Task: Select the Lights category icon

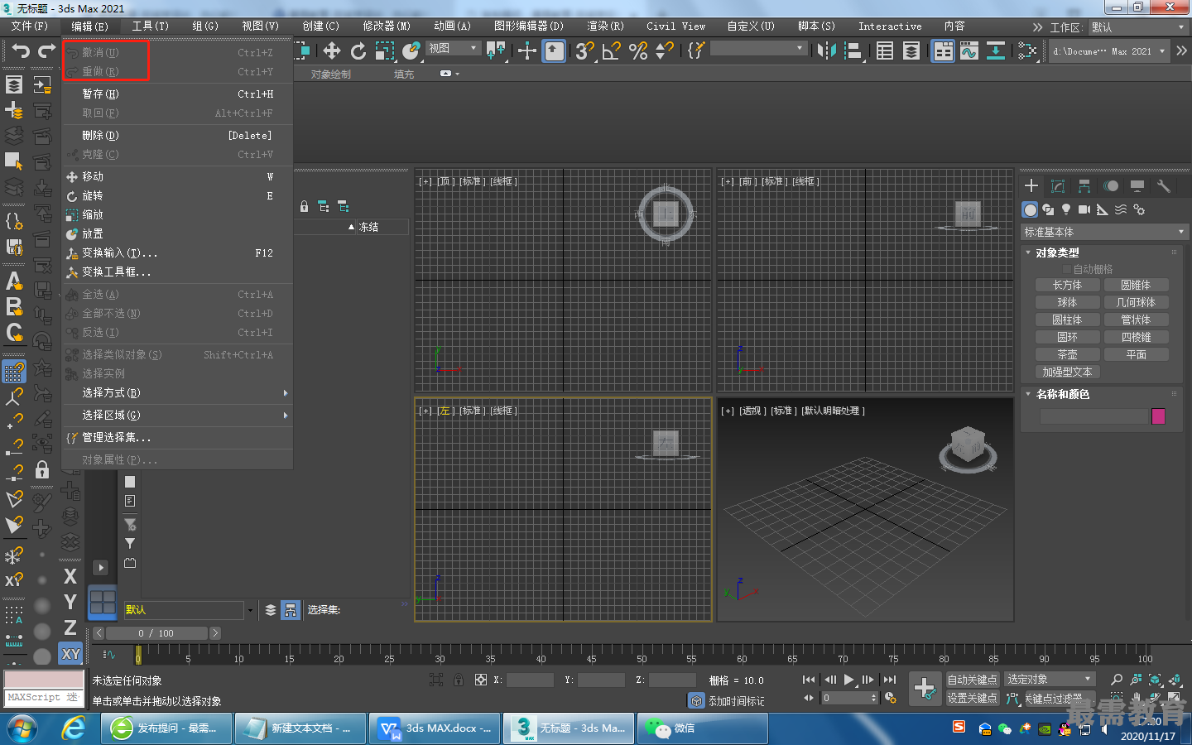Action: [1066, 209]
